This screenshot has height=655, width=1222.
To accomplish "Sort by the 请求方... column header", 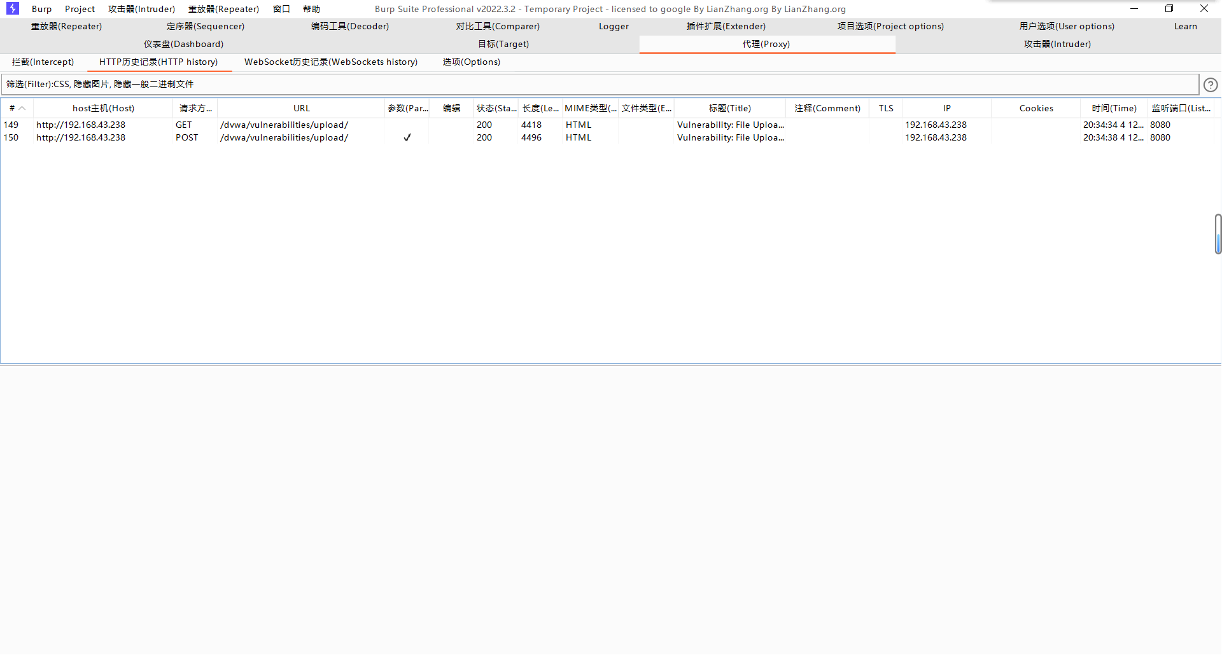I will pyautogui.click(x=195, y=108).
